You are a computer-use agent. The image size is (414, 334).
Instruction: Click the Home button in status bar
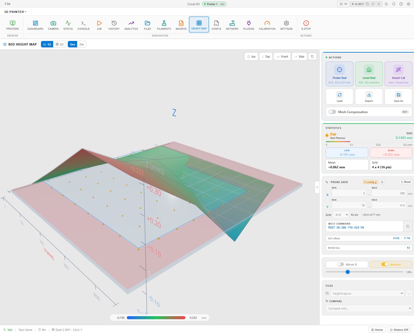tap(377, 330)
